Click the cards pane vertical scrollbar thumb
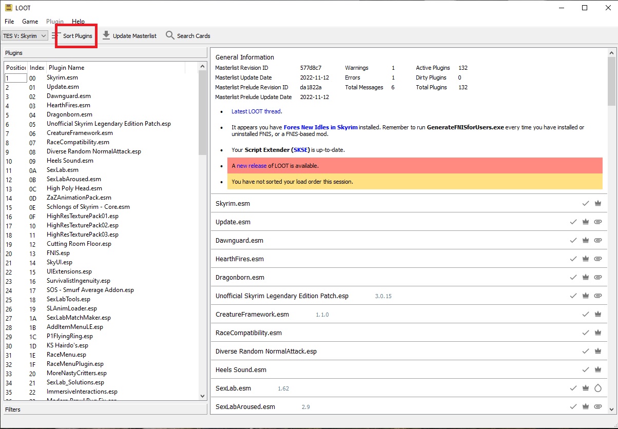 point(611,80)
